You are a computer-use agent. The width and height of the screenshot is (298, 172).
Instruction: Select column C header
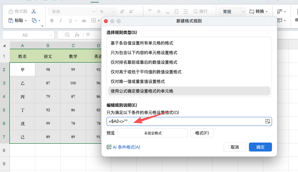(x=73, y=45)
